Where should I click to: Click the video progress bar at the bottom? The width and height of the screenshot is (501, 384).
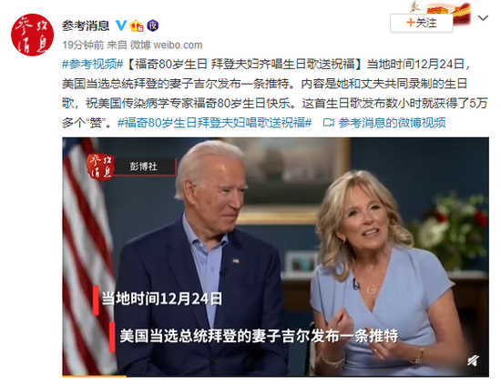click(x=275, y=376)
